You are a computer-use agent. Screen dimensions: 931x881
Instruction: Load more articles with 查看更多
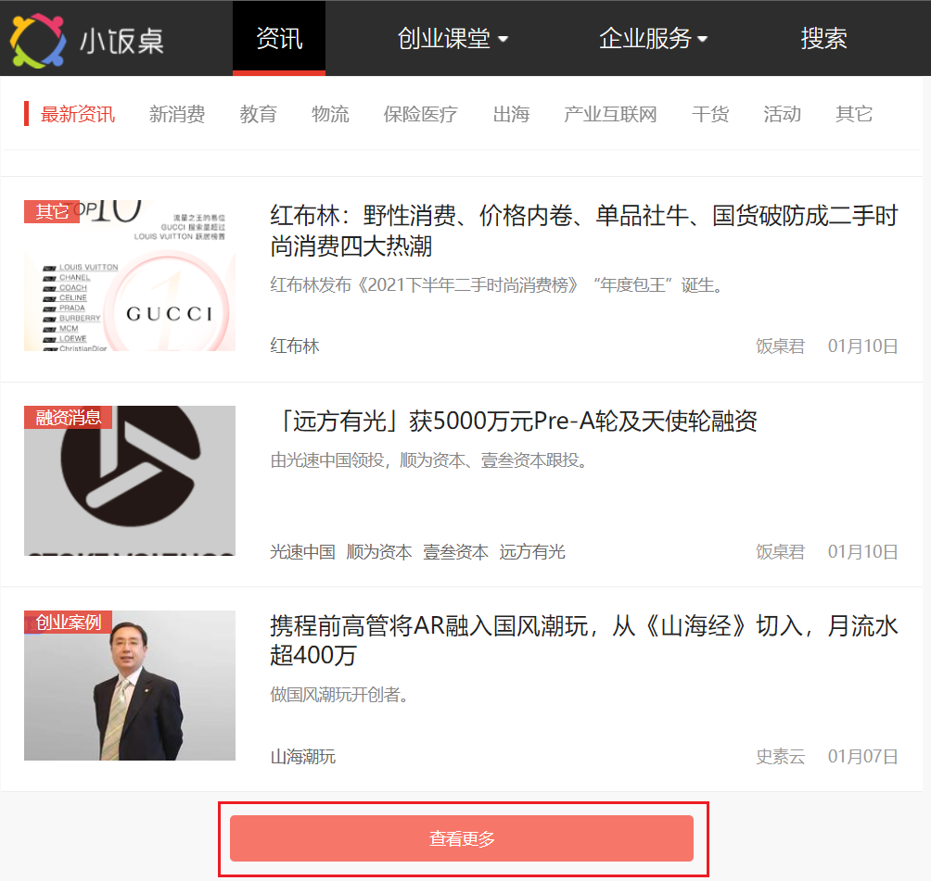click(462, 838)
